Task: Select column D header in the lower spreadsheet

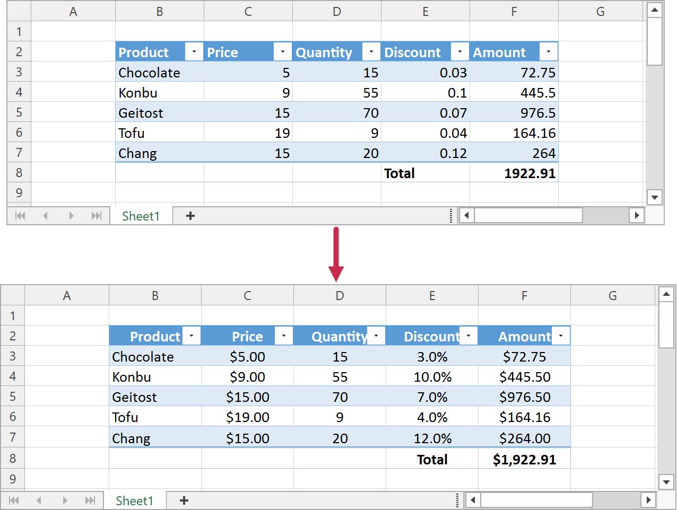Action: point(340,295)
